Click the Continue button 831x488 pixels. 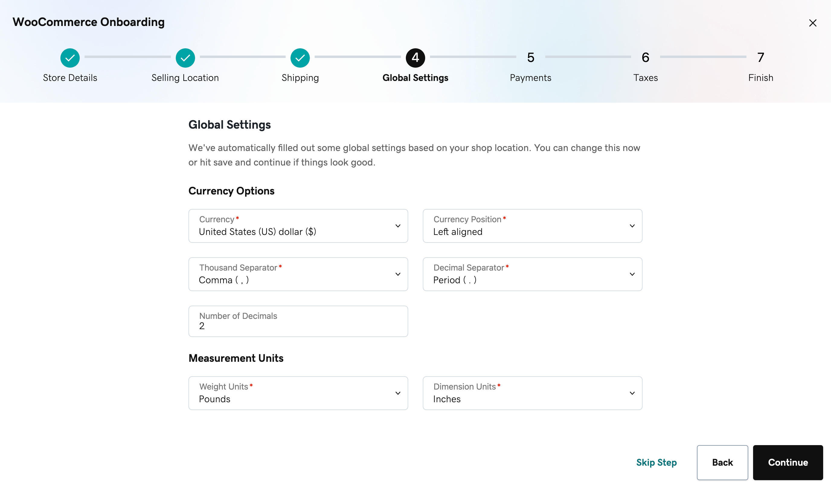click(788, 462)
